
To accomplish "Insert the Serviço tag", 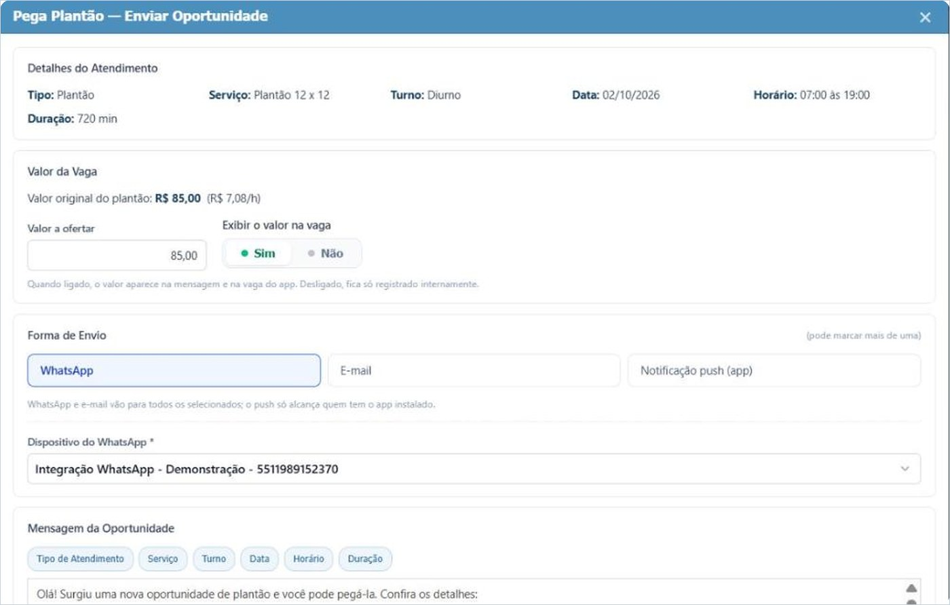I will coord(163,559).
